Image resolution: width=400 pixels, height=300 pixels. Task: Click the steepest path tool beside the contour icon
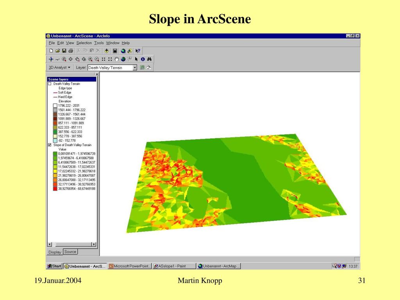[149, 67]
